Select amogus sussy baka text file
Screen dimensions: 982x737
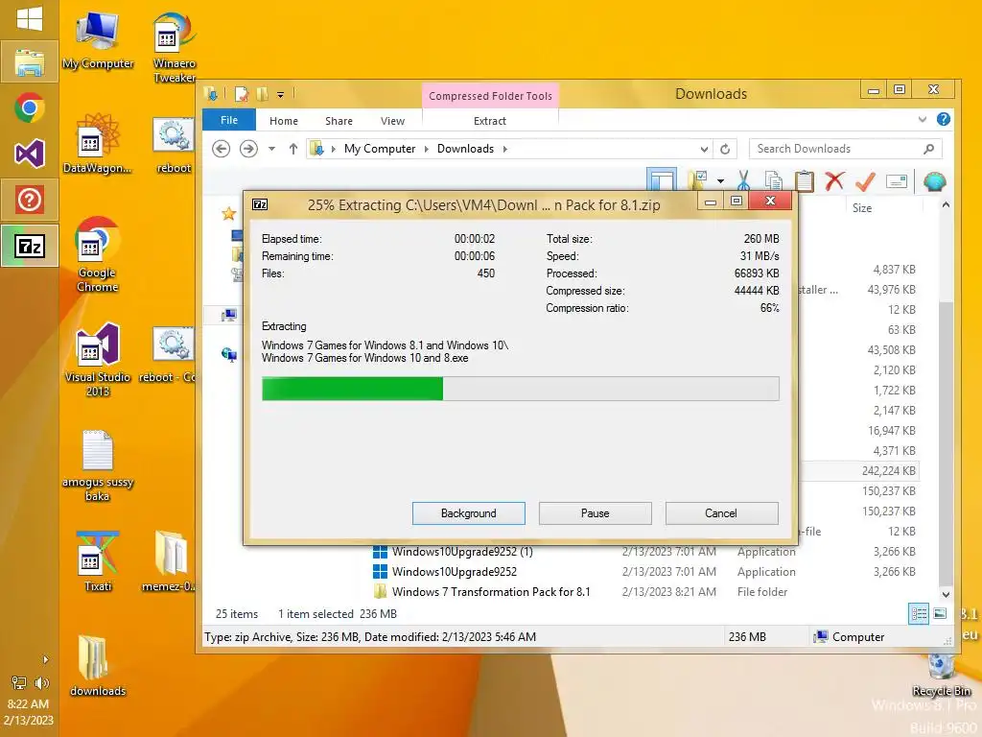pyautogui.click(x=98, y=465)
